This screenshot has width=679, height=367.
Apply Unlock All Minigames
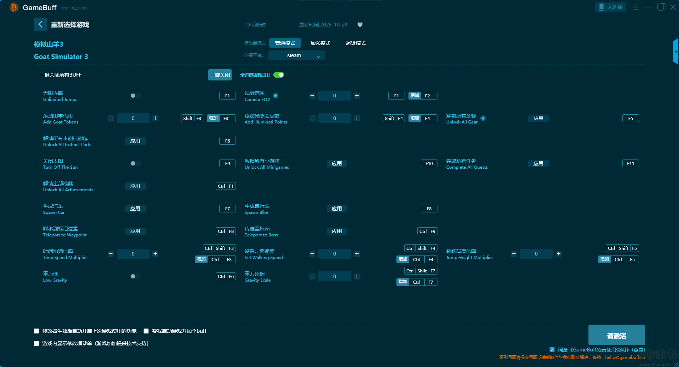337,163
